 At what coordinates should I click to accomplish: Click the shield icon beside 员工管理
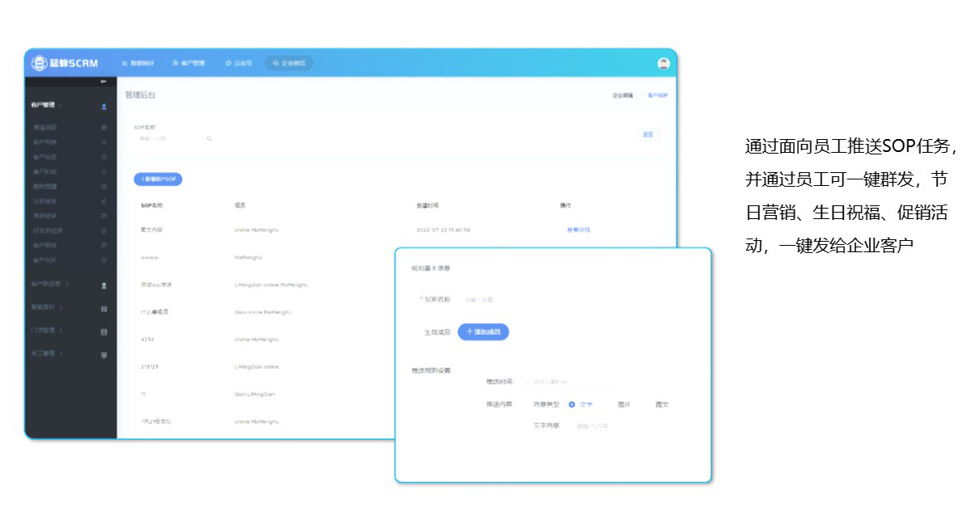pos(104,354)
